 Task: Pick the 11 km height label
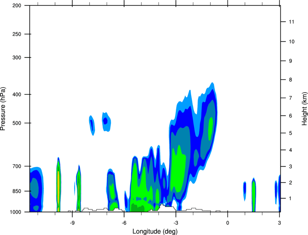(291, 22)
